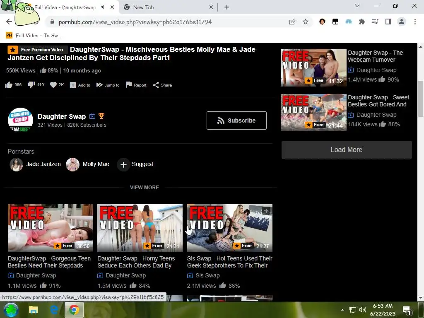Screen dimensions: 424x318
Task: Click the site lock icon in address bar
Action: [x=52, y=22]
